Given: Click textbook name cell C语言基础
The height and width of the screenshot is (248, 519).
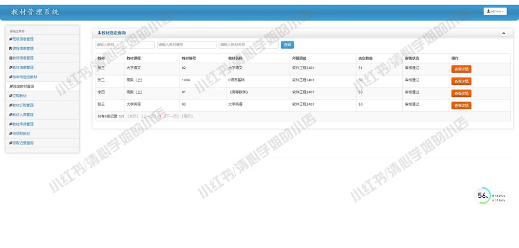Looking at the screenshot, I should 236,80.
